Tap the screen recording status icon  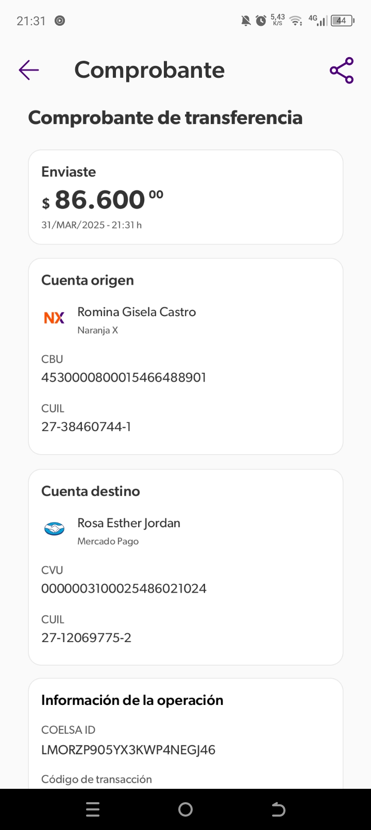point(60,21)
